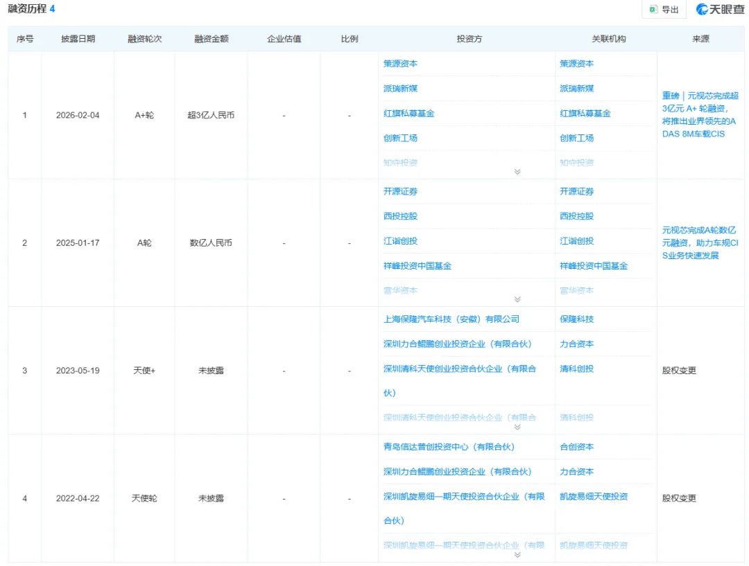
Task: Click the 序号 column header
Action: point(25,39)
